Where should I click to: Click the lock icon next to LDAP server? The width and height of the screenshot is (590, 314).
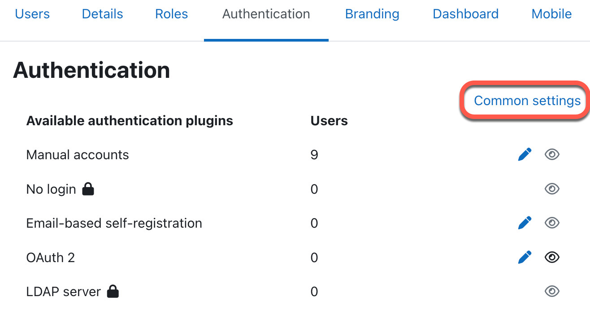click(113, 292)
